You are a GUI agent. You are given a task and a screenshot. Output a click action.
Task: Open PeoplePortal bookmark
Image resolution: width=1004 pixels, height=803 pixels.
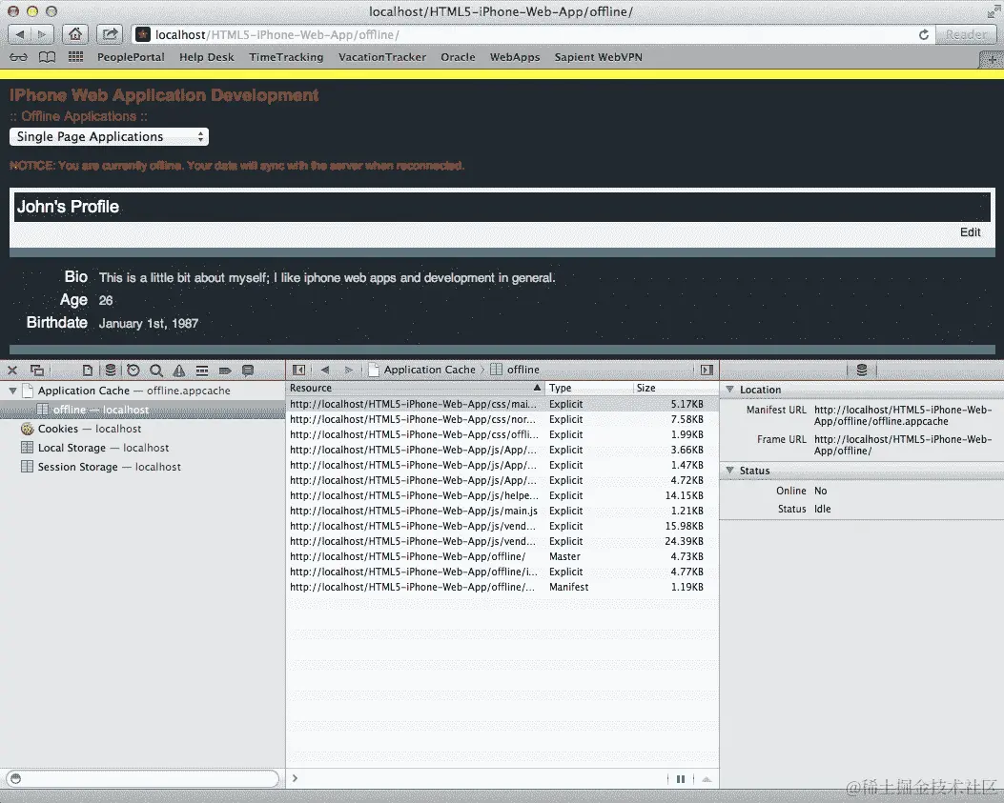click(x=131, y=57)
